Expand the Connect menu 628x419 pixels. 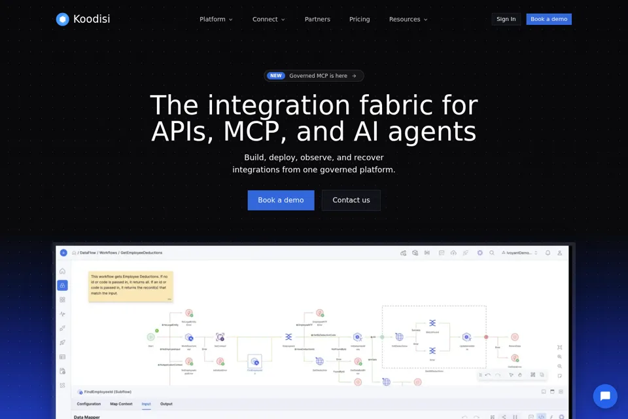pyautogui.click(x=268, y=19)
